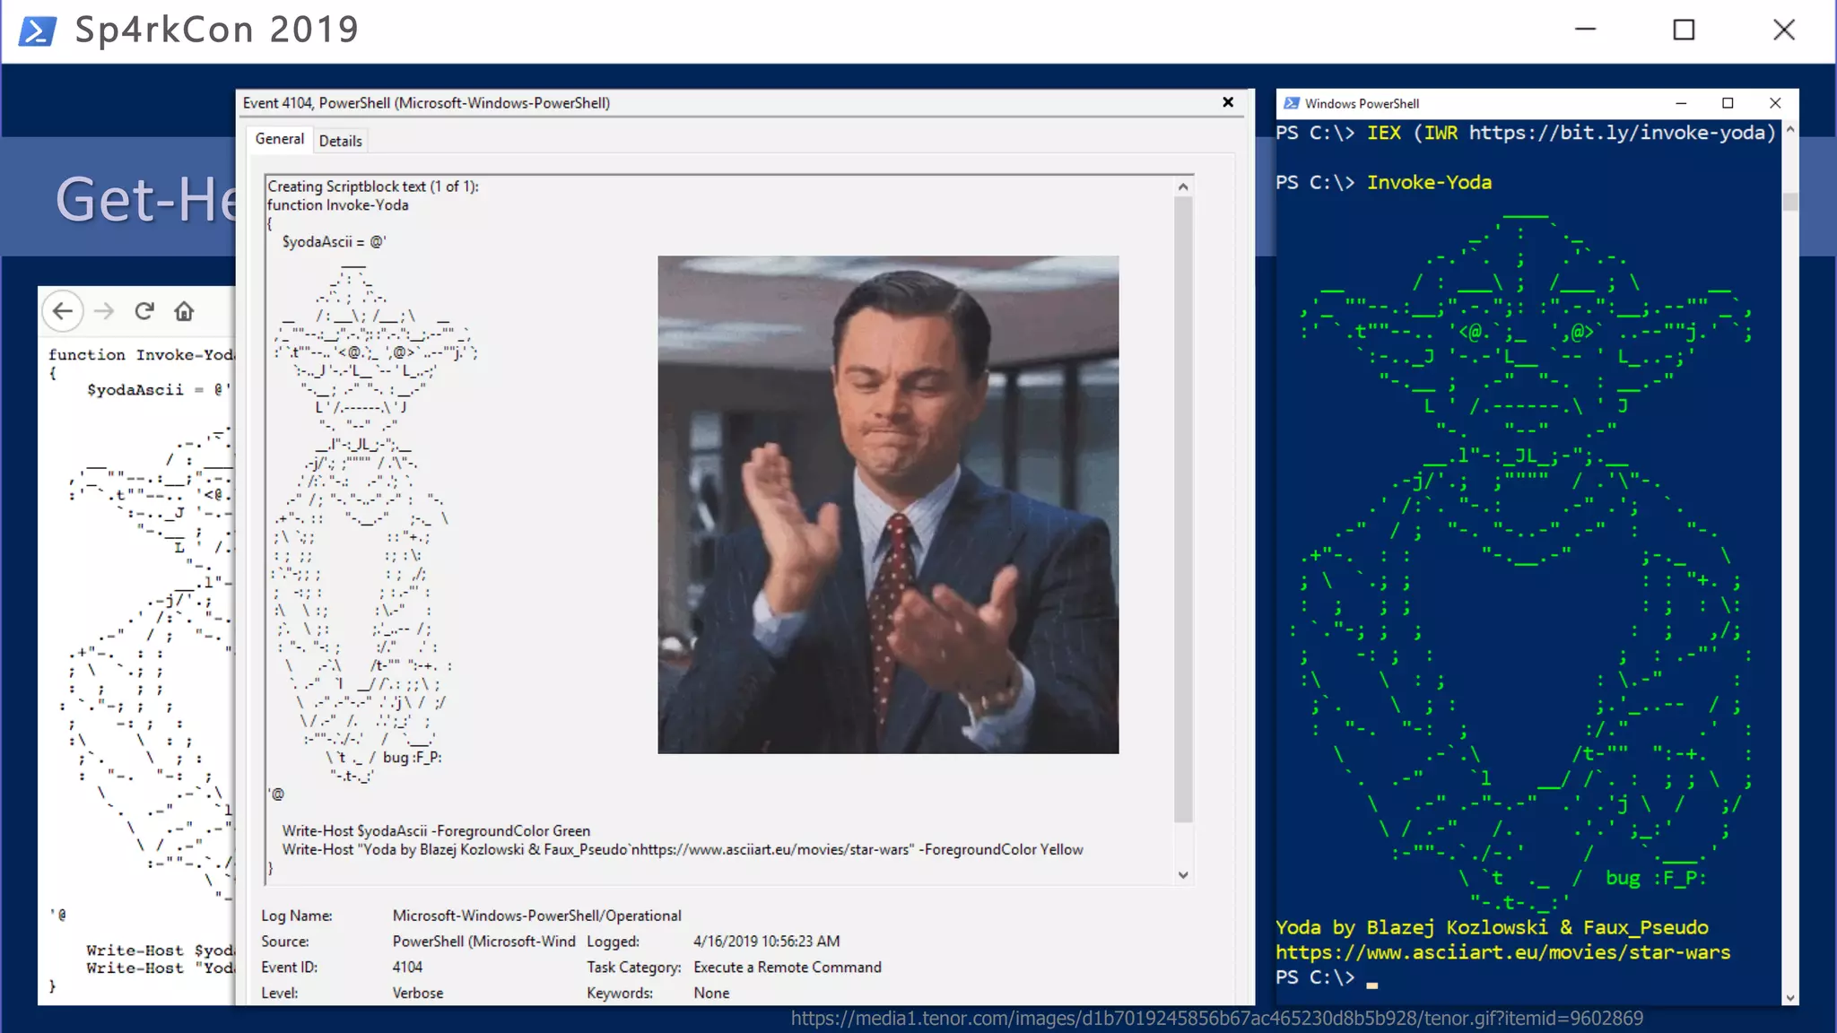Click the asciiart.eu URL in PowerShell output

(1503, 952)
